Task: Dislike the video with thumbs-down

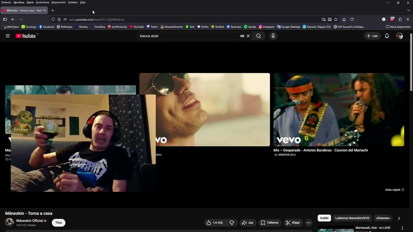Action: click(232, 223)
